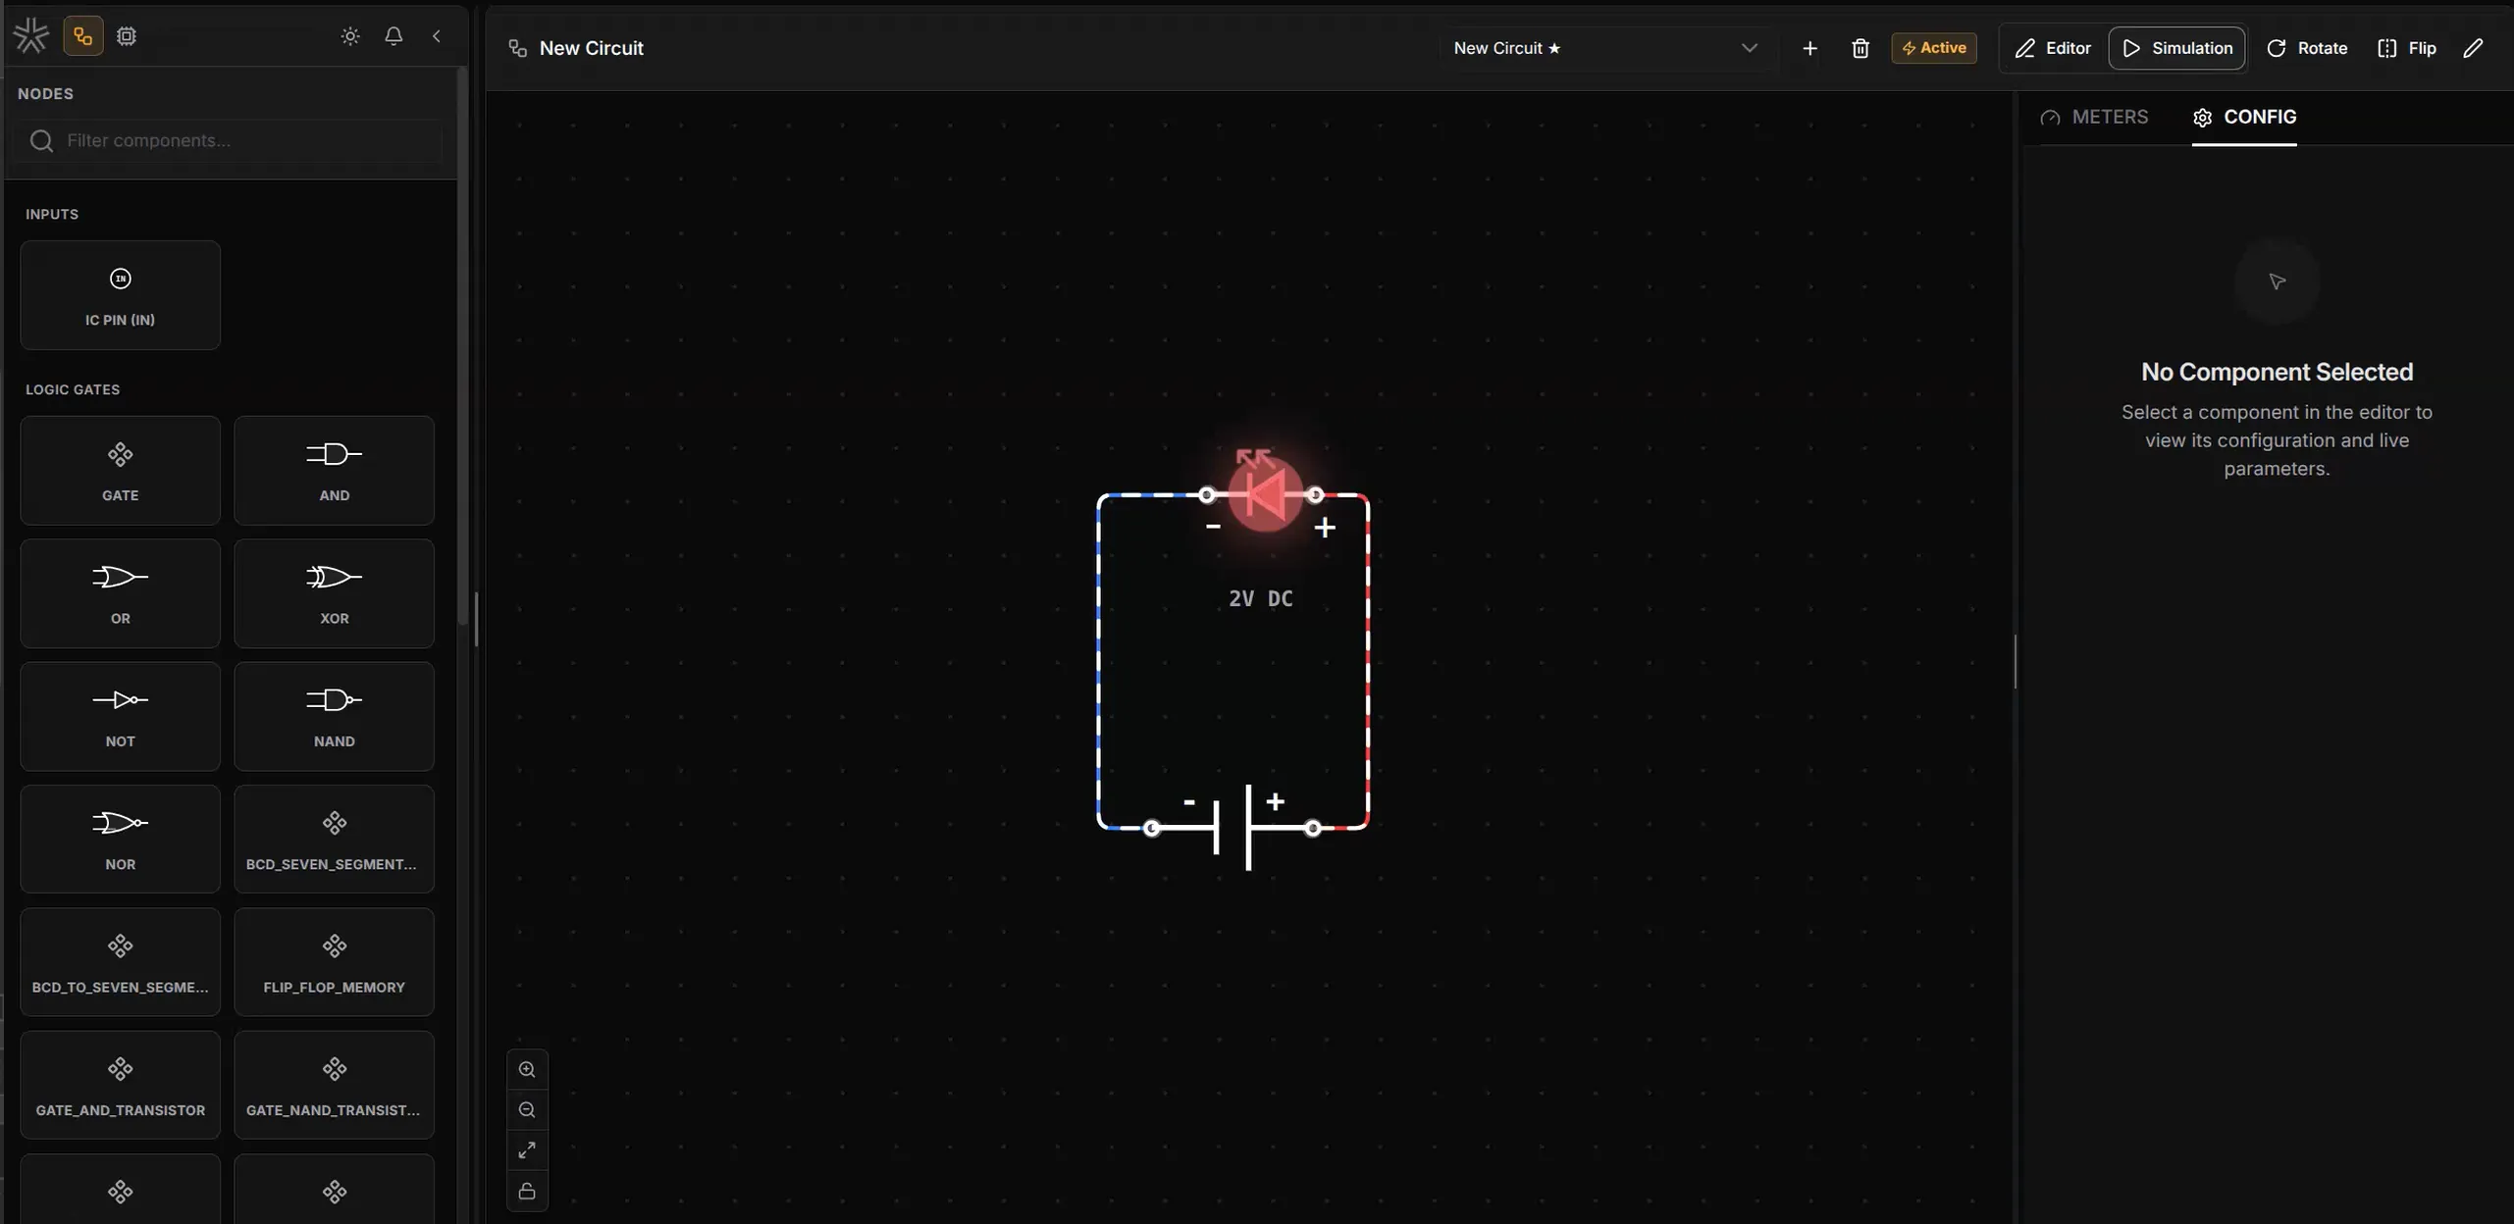Toggle the light theme sun icon
The width and height of the screenshot is (2514, 1224).
(350, 36)
